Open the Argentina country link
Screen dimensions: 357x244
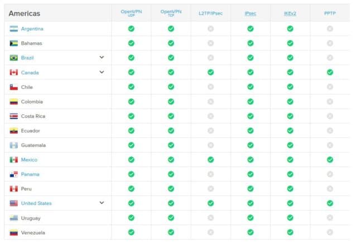coord(32,28)
